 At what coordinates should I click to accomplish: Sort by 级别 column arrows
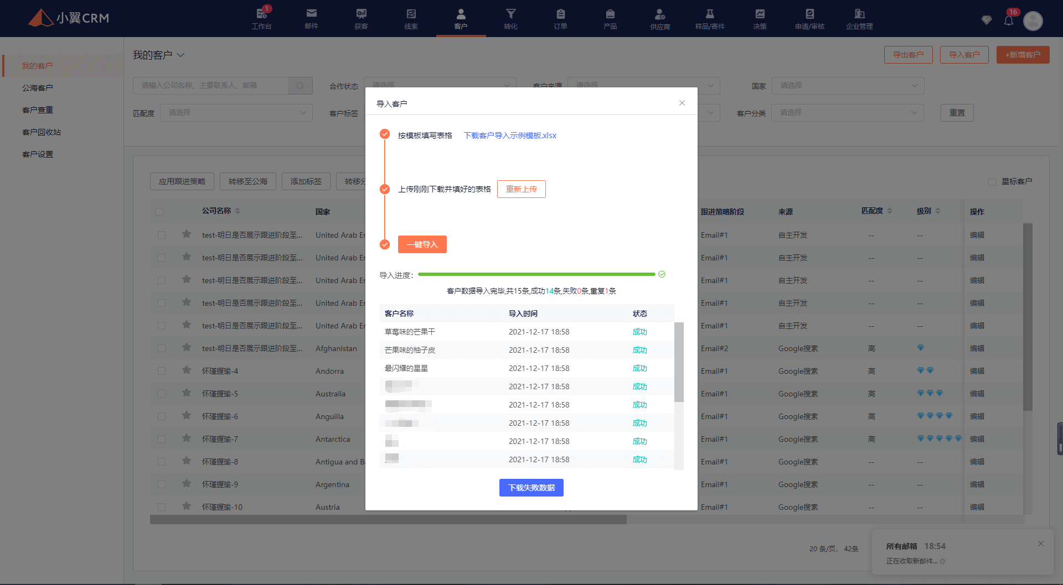tap(938, 211)
